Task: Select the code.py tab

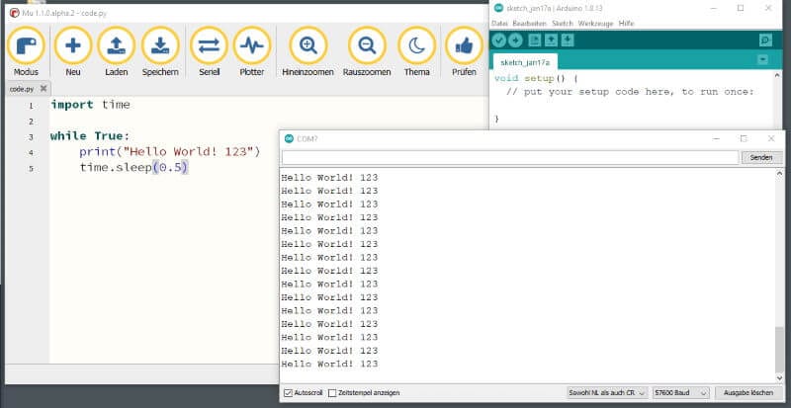Action: point(22,88)
